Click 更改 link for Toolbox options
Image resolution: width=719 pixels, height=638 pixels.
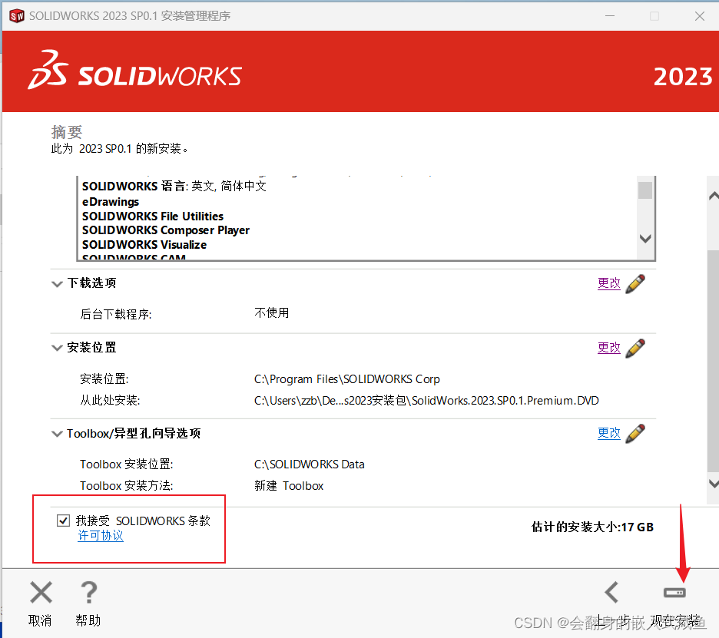(609, 433)
